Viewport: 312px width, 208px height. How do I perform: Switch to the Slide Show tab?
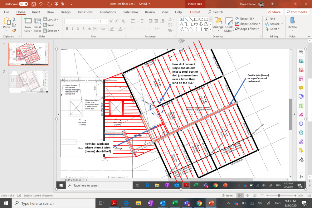coord(130,12)
